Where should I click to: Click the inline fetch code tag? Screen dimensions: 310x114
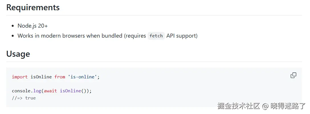(156, 36)
